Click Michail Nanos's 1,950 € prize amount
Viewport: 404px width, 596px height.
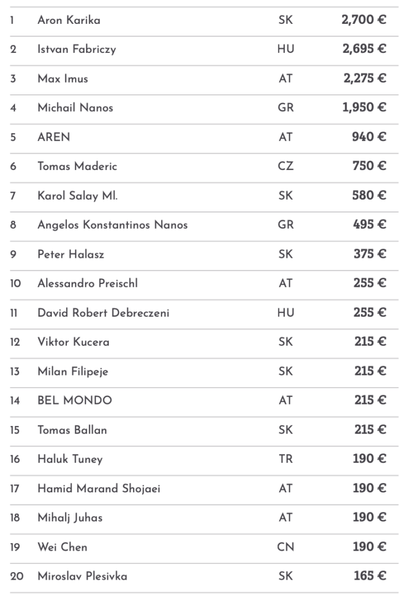coord(364,108)
